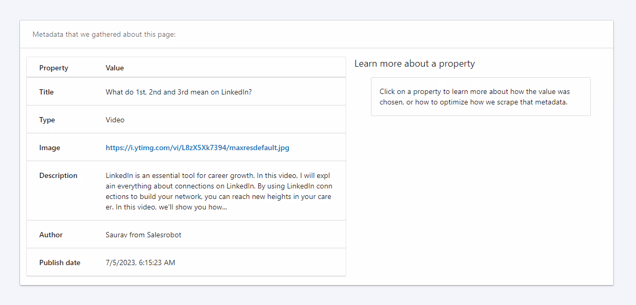Select the Video type value
The height and width of the screenshot is (305, 636).
coord(115,120)
